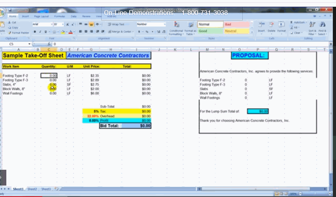This screenshot has height=197, width=336.
Task: Apply Top Align to the cell
Action: tap(81, 24)
